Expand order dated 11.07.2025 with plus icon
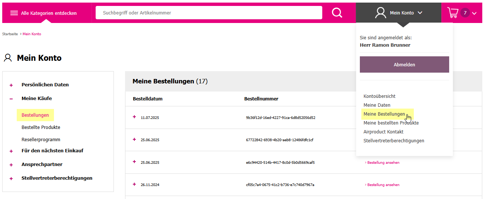 (x=134, y=117)
